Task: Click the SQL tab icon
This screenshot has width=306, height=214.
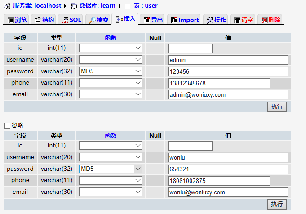Action: coord(65,20)
